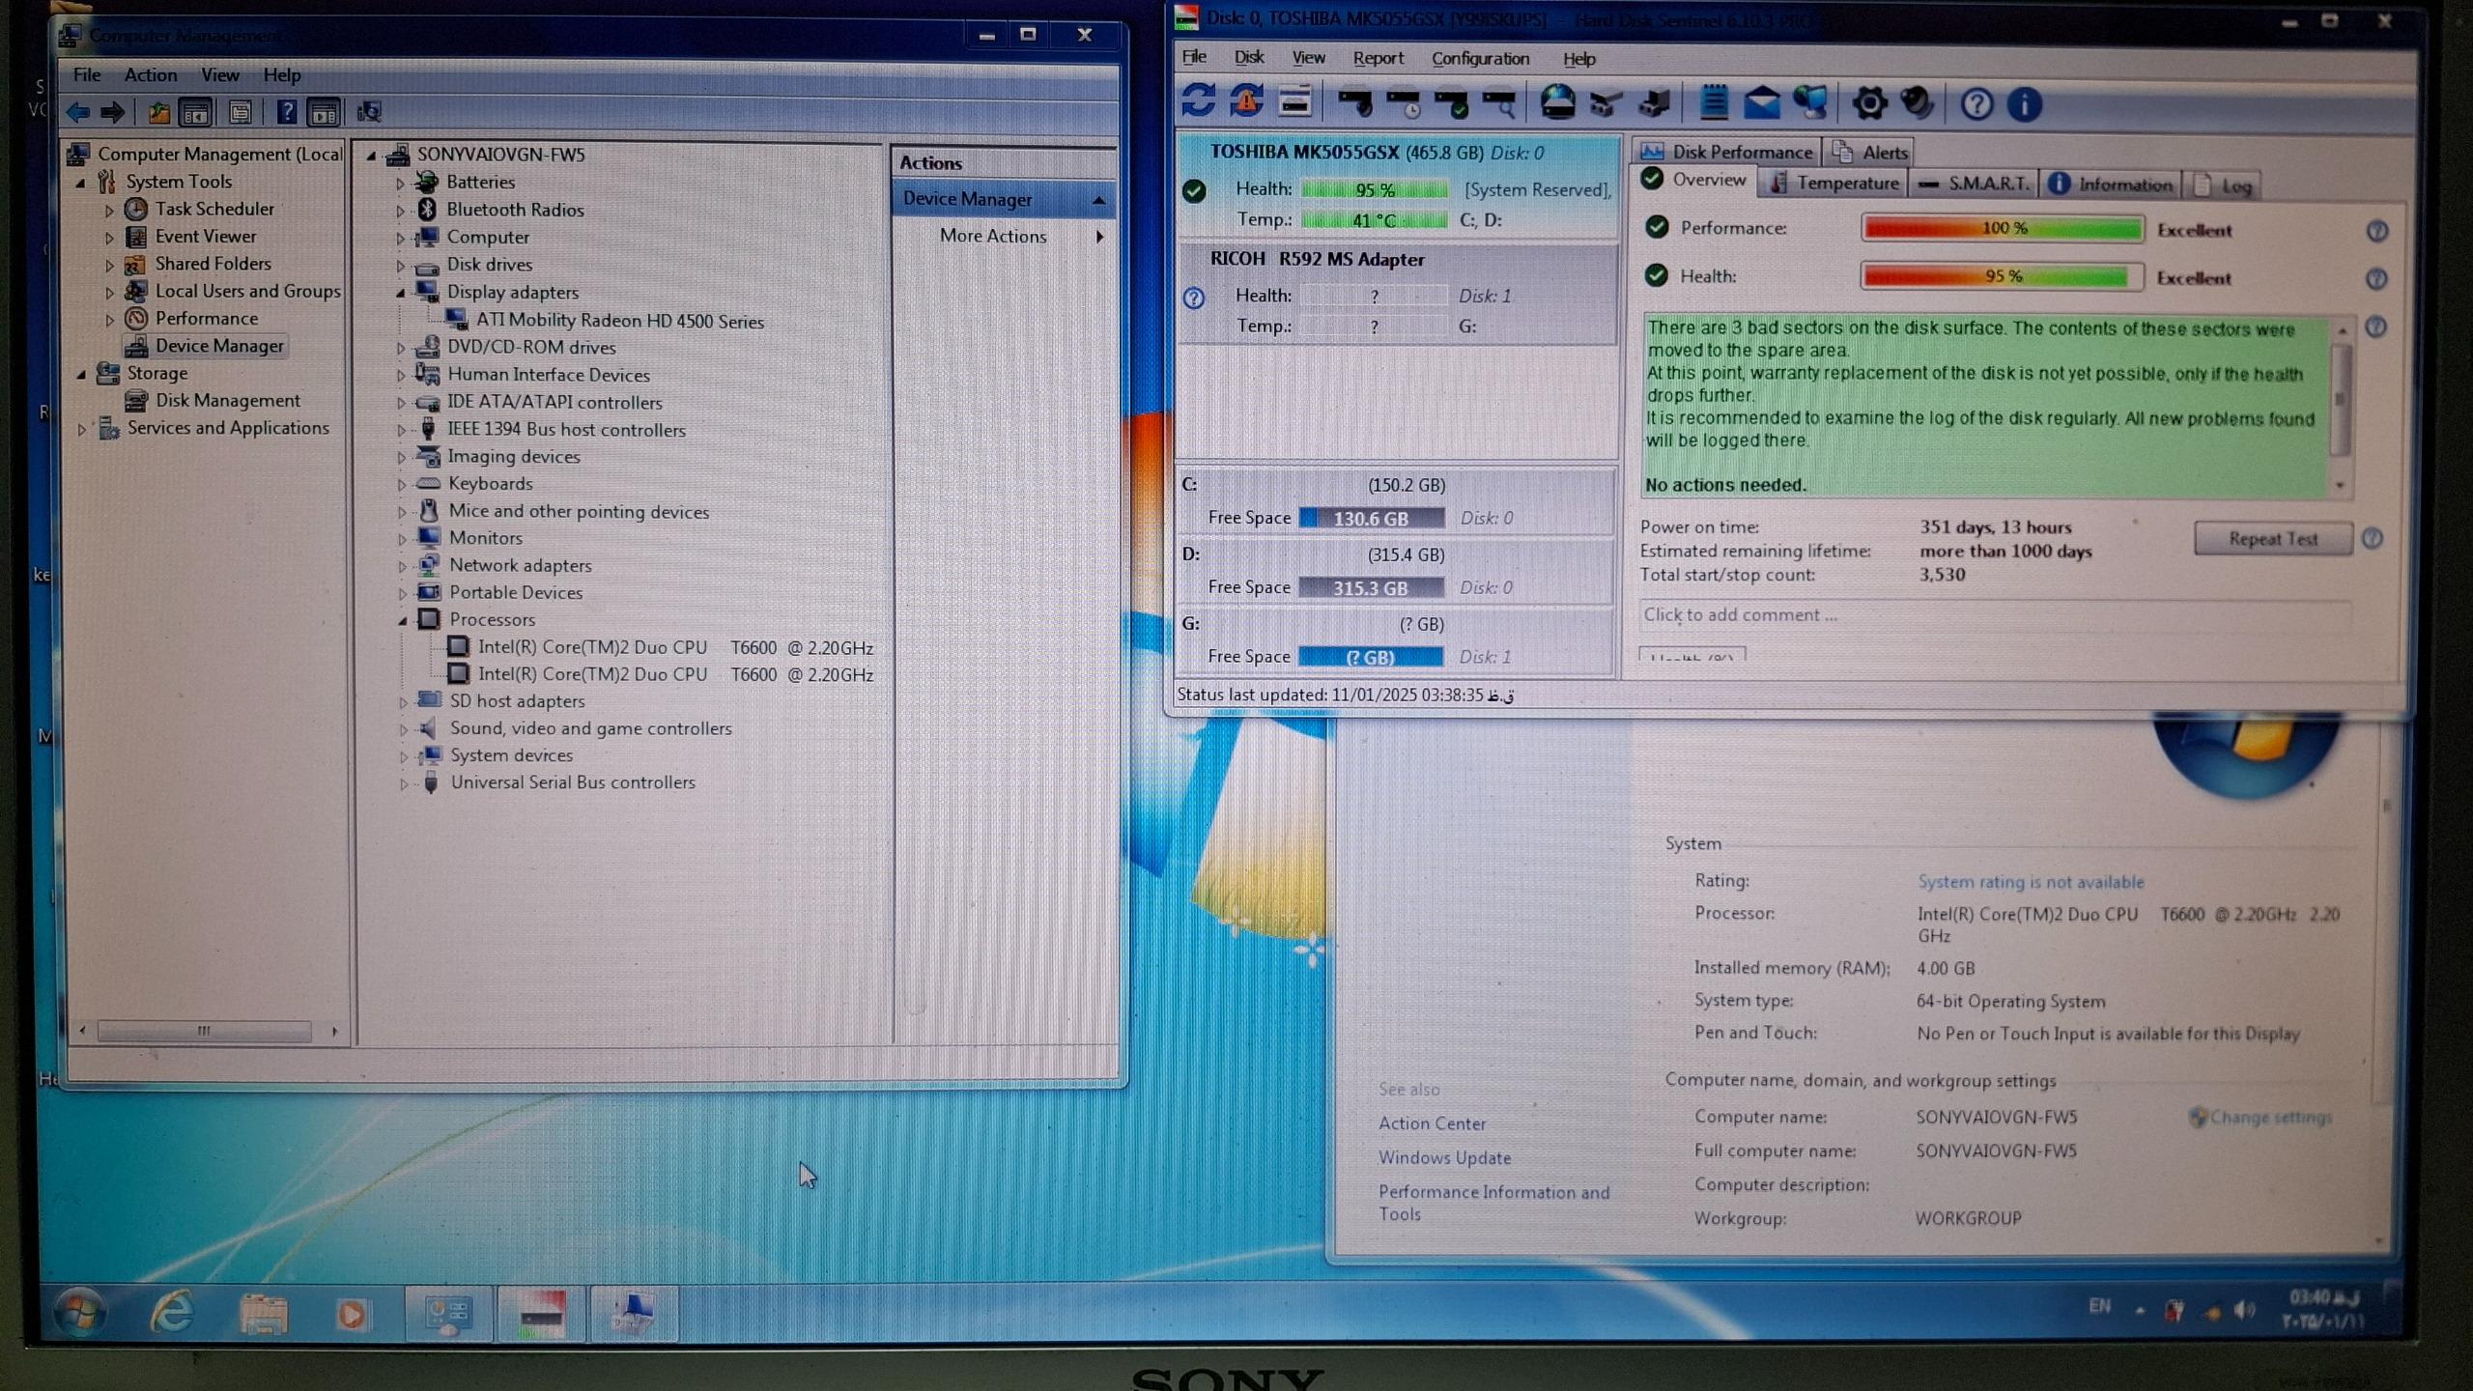This screenshot has height=1391, width=2473.
Task: Click the blue refresh icon in Hard Disk Sentinel
Action: point(1198,102)
